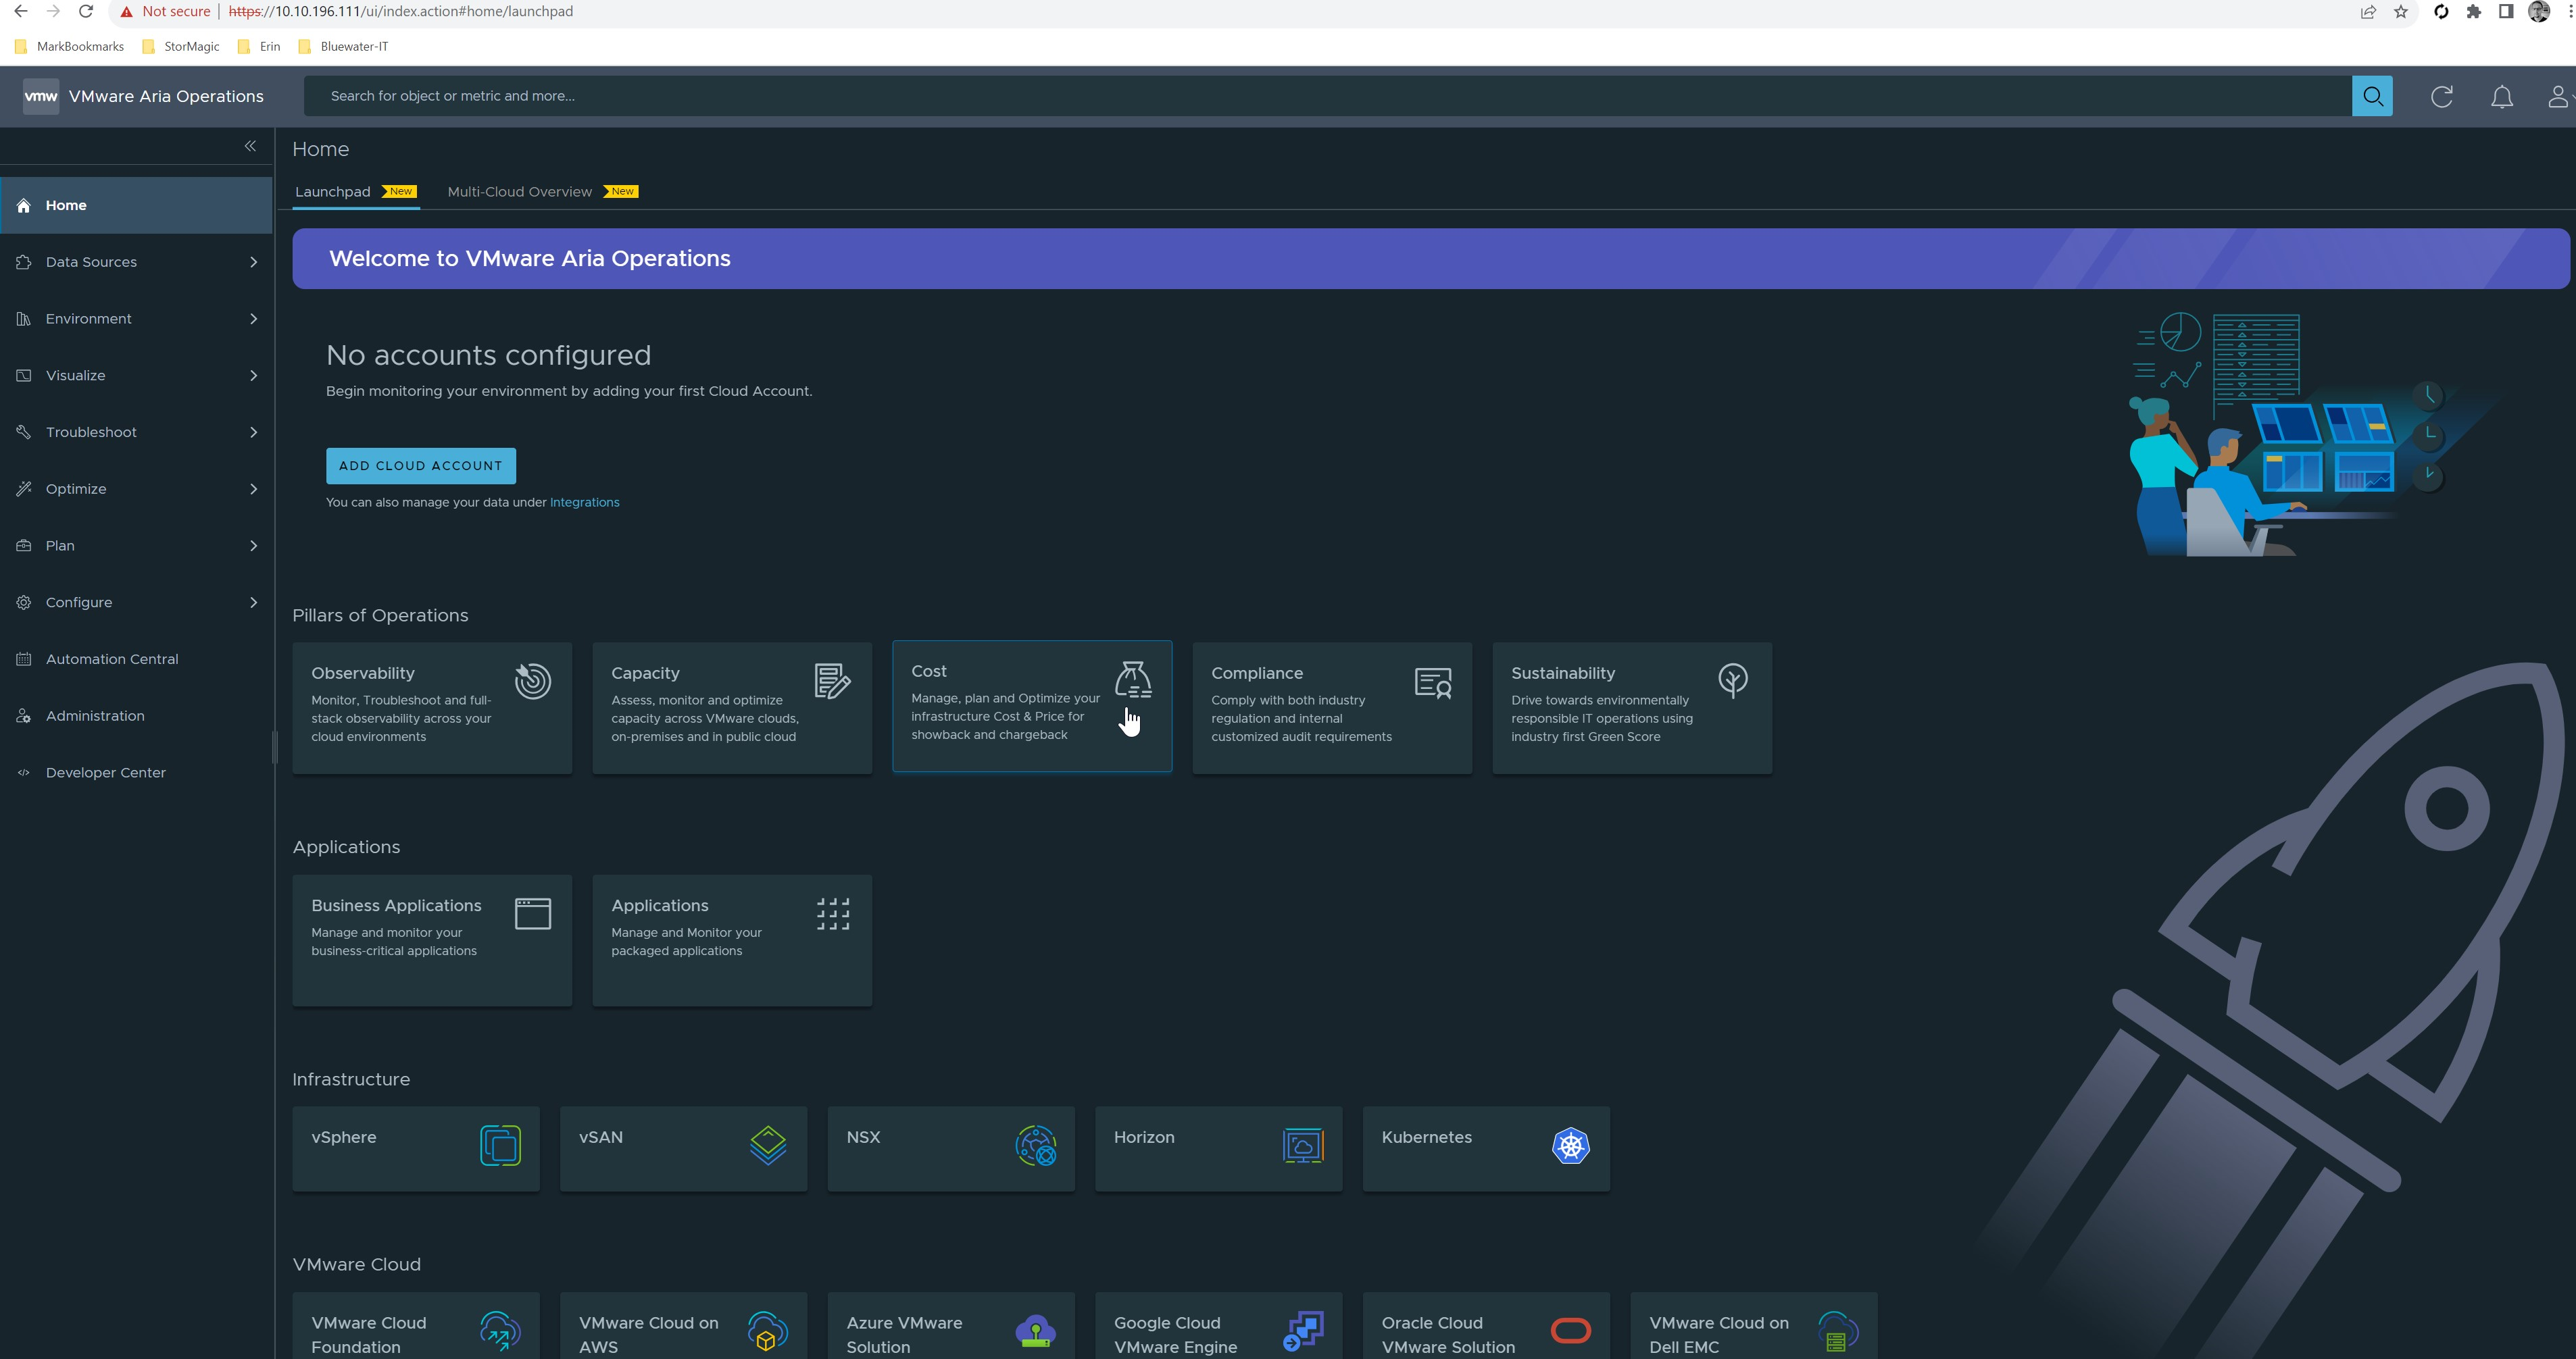
Task: Reload the page with browser refresh
Action: click(x=86, y=12)
